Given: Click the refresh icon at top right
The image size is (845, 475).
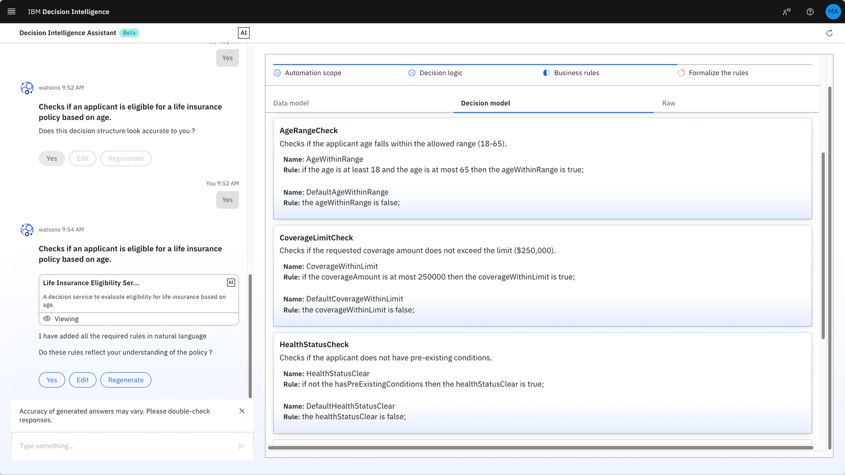Looking at the screenshot, I should (x=829, y=33).
